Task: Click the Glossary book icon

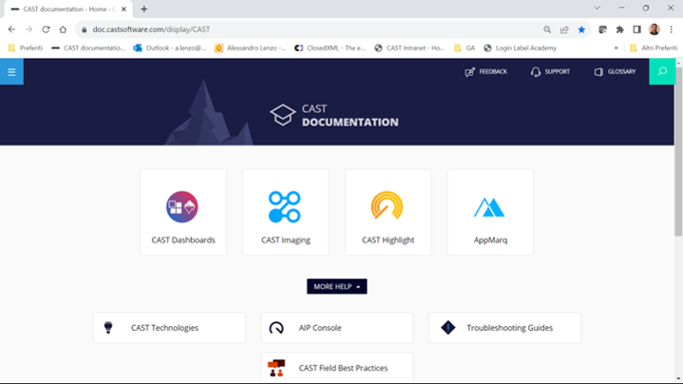Action: (x=598, y=72)
